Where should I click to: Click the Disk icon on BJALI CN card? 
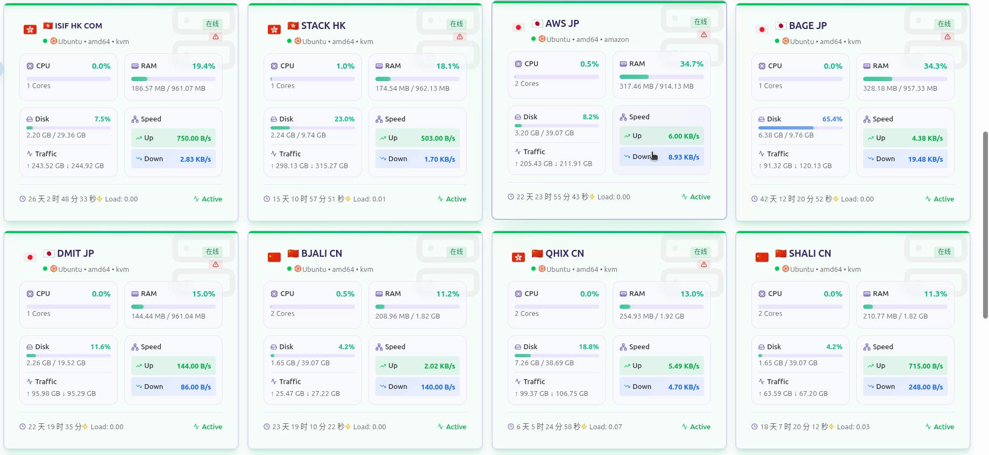point(274,347)
